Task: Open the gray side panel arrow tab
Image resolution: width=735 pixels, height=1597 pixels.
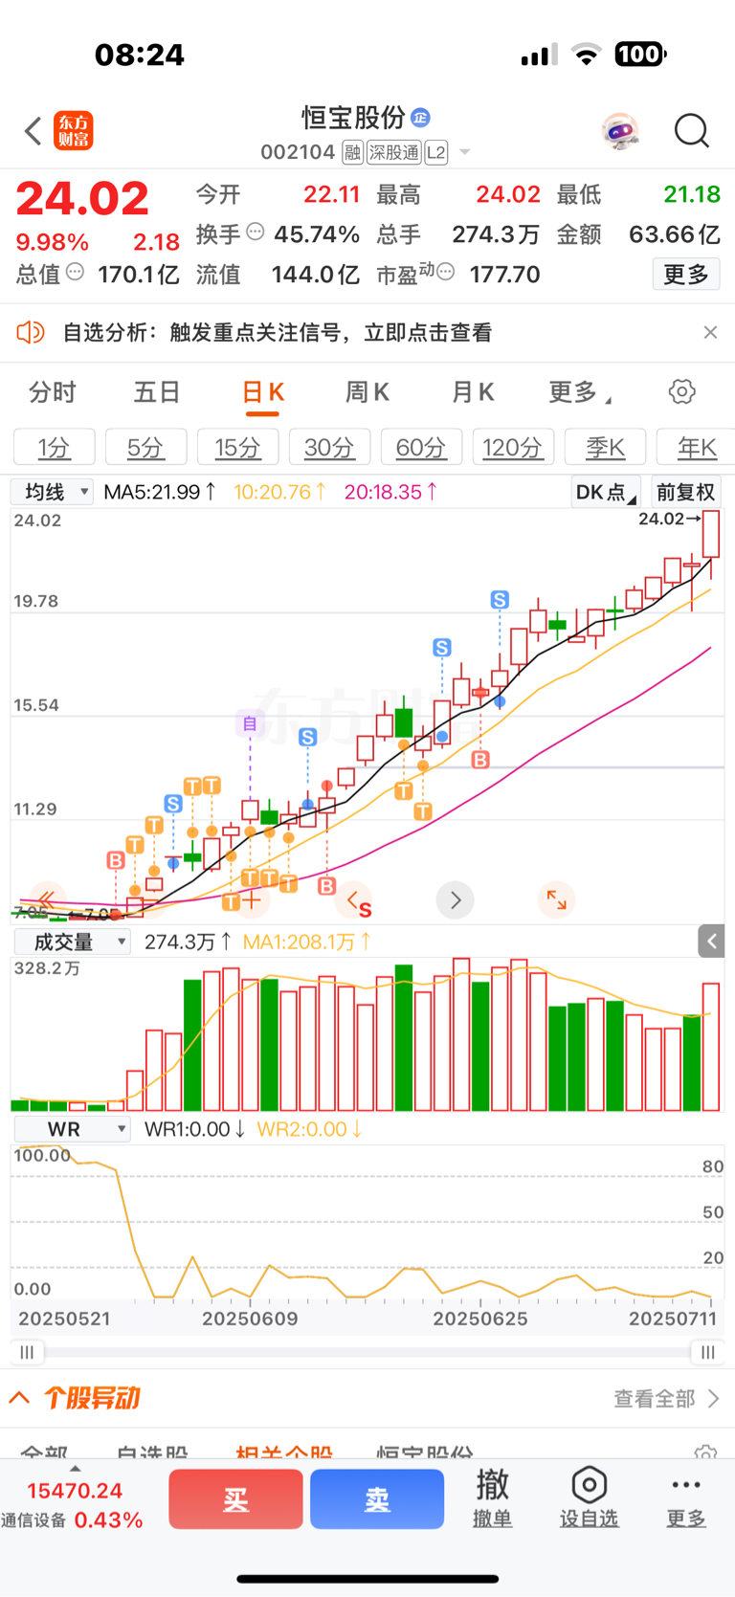Action: [711, 942]
